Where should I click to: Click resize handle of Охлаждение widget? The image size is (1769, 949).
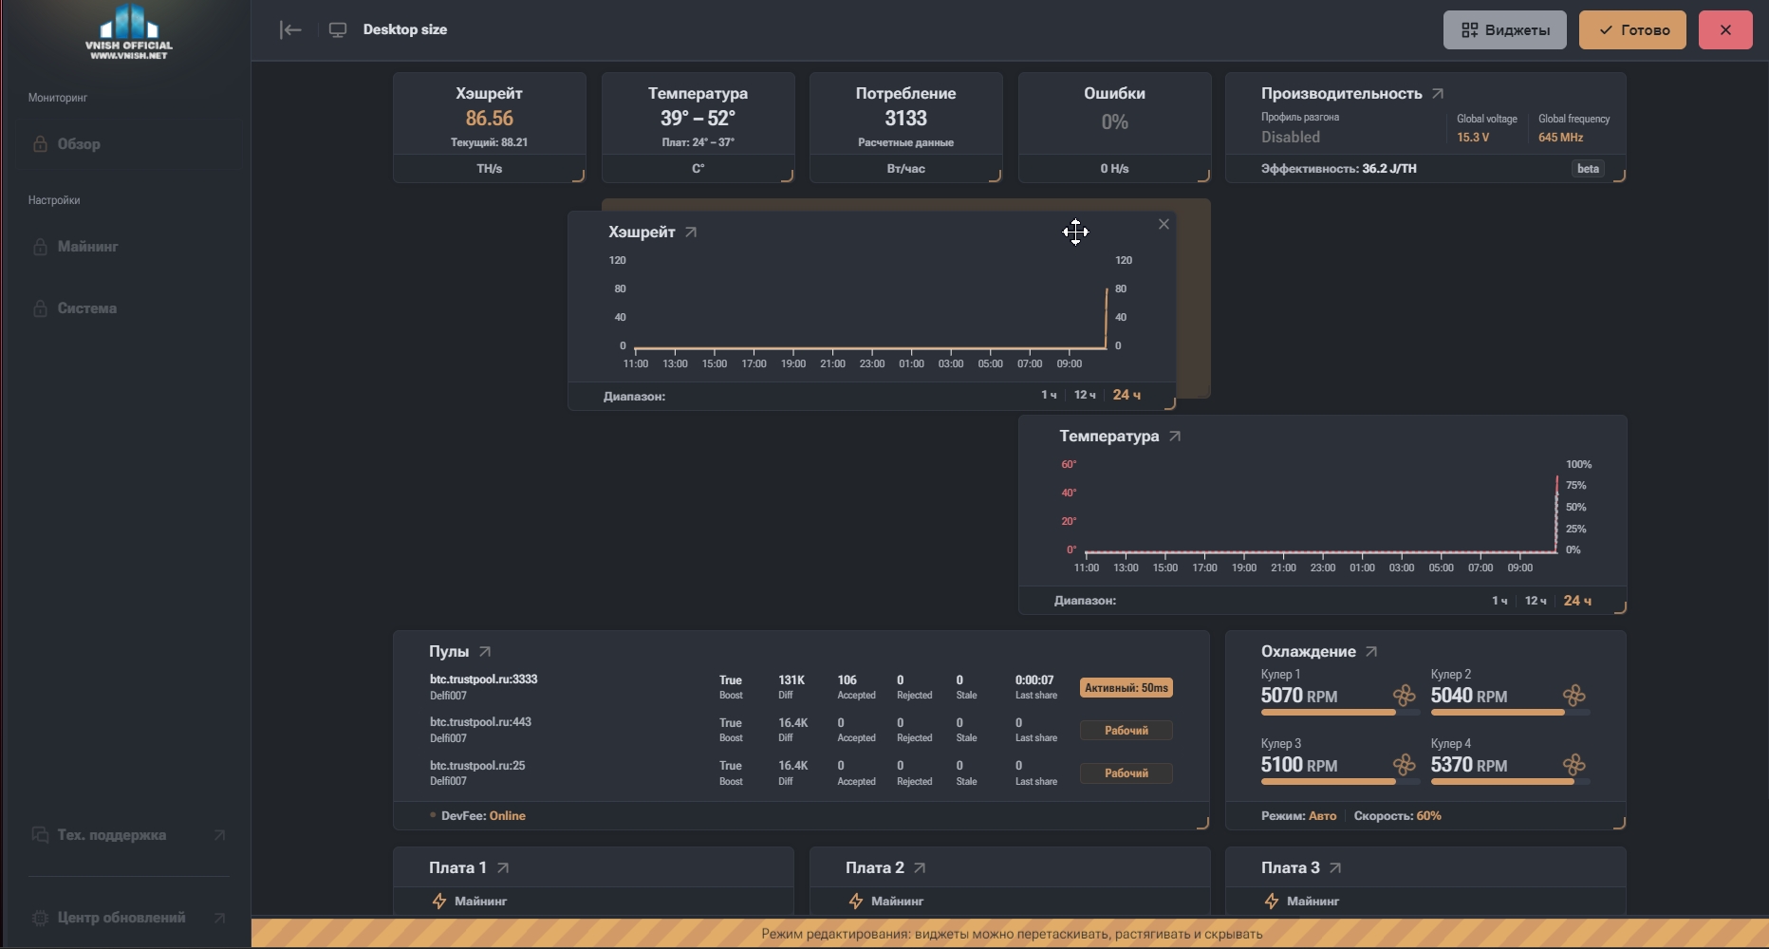pos(1619,823)
